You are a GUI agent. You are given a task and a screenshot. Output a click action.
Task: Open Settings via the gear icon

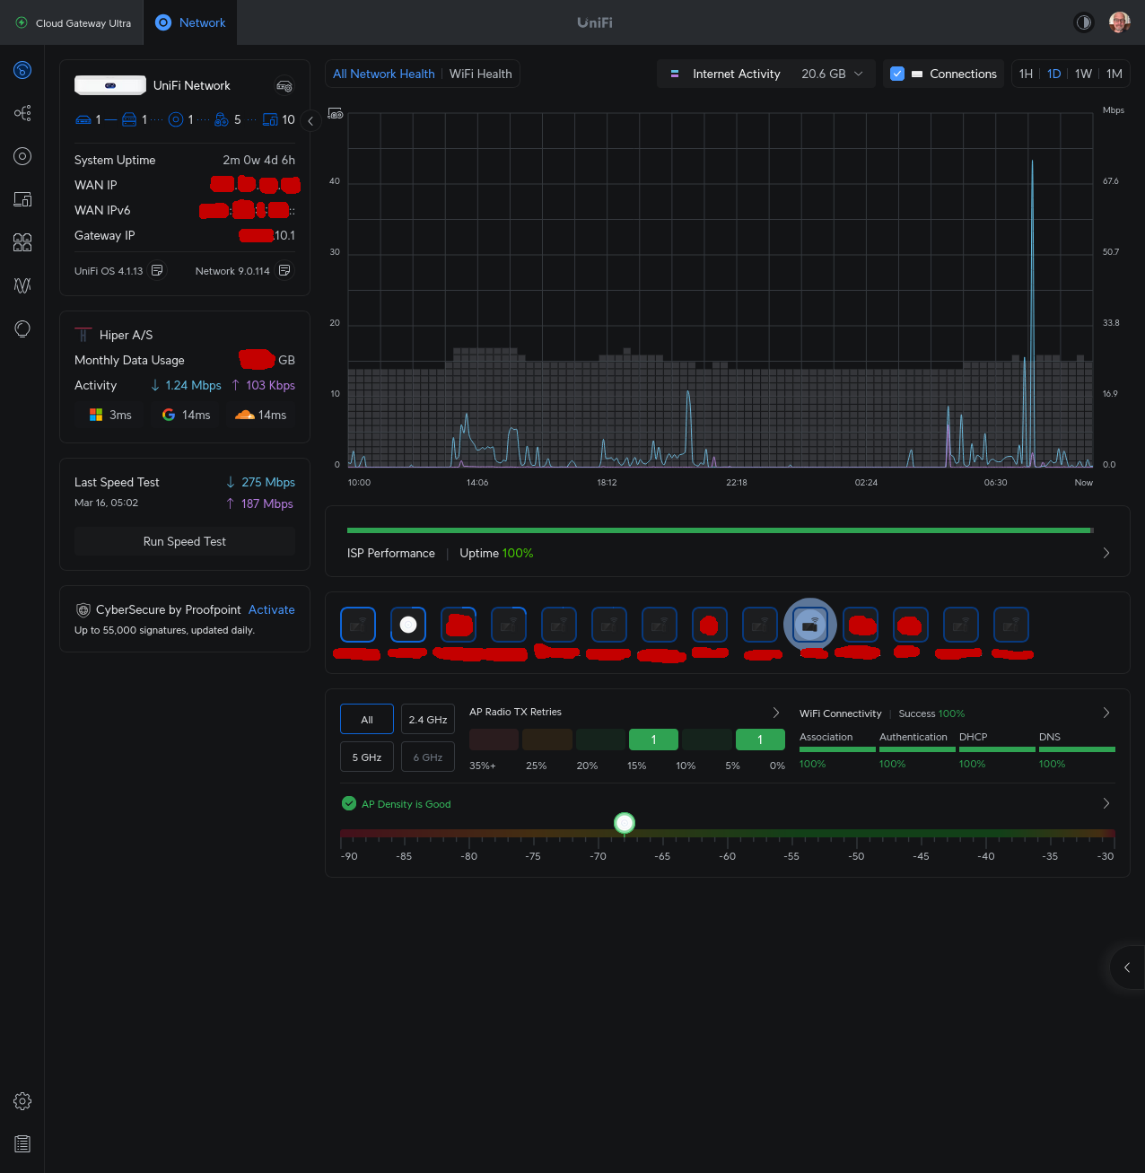pos(22,1101)
